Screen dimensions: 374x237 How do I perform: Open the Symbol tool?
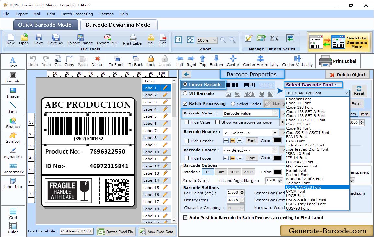pyautogui.click(x=13, y=138)
